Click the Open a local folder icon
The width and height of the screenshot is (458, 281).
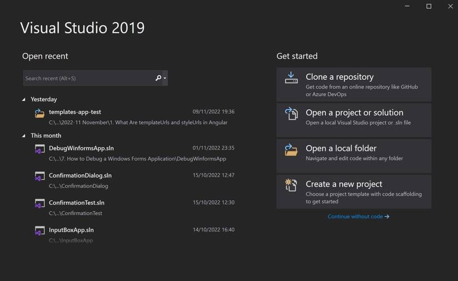[291, 150]
